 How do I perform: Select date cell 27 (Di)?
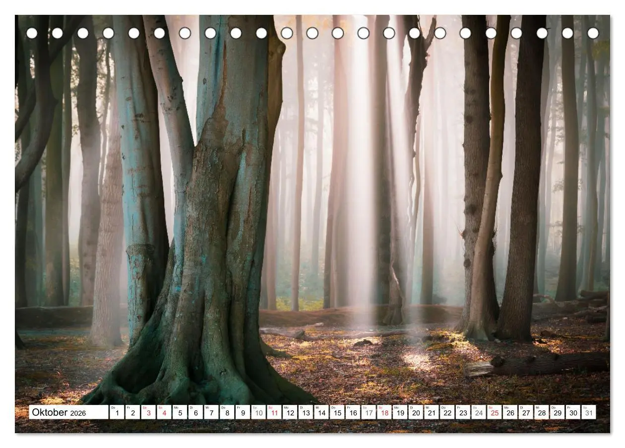(526, 412)
